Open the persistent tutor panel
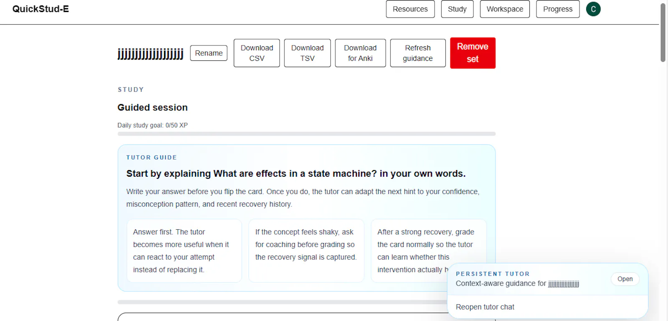The width and height of the screenshot is (668, 321). point(625,279)
